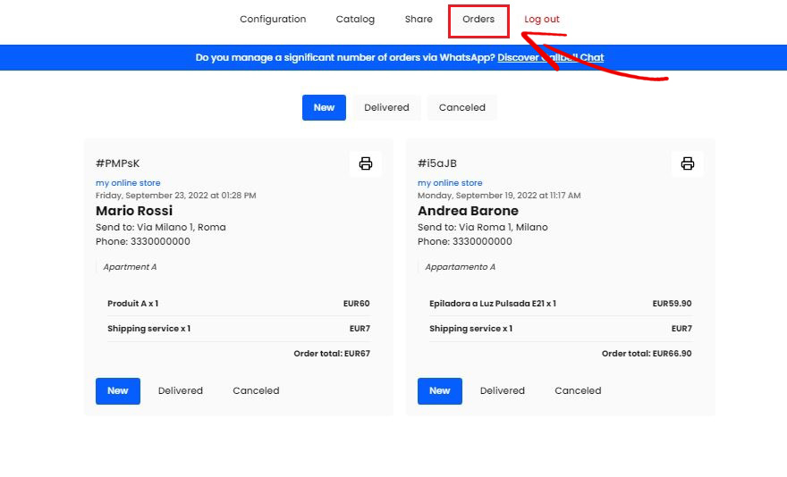View the Canceled orders filter tab
Screen dimensions: 787x477
(x=461, y=107)
